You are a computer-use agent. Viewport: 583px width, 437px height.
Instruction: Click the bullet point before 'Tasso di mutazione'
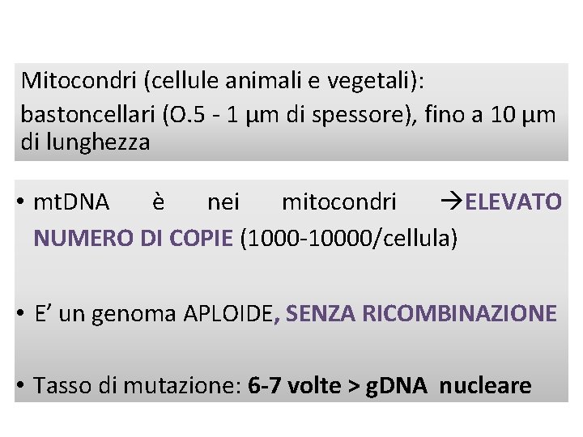[20, 385]
